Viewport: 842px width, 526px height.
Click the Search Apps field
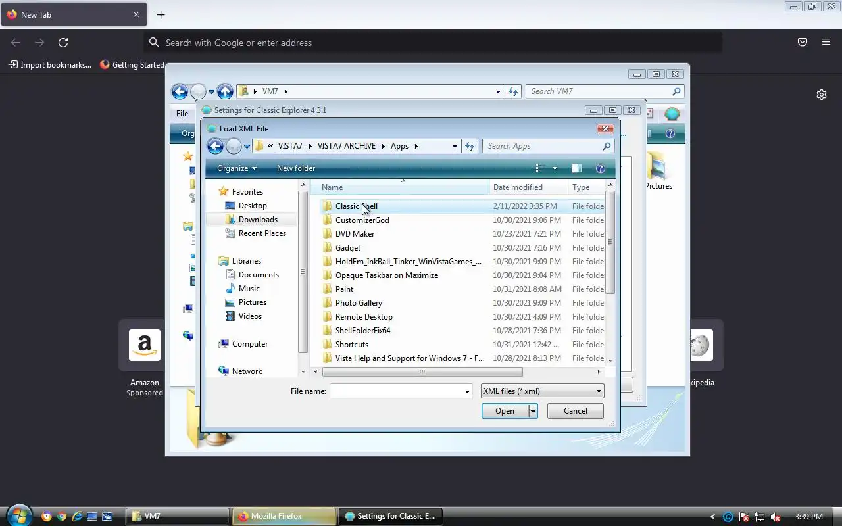pos(542,146)
